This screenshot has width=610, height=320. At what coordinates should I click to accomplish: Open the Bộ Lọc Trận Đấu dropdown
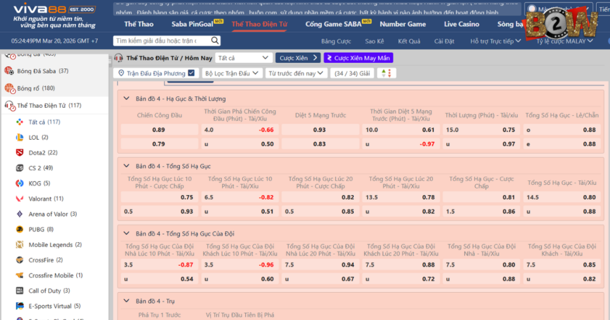(x=232, y=73)
